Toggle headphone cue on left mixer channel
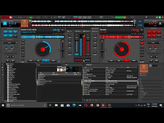This screenshot has width=164, height=123. pyautogui.click(x=77, y=54)
